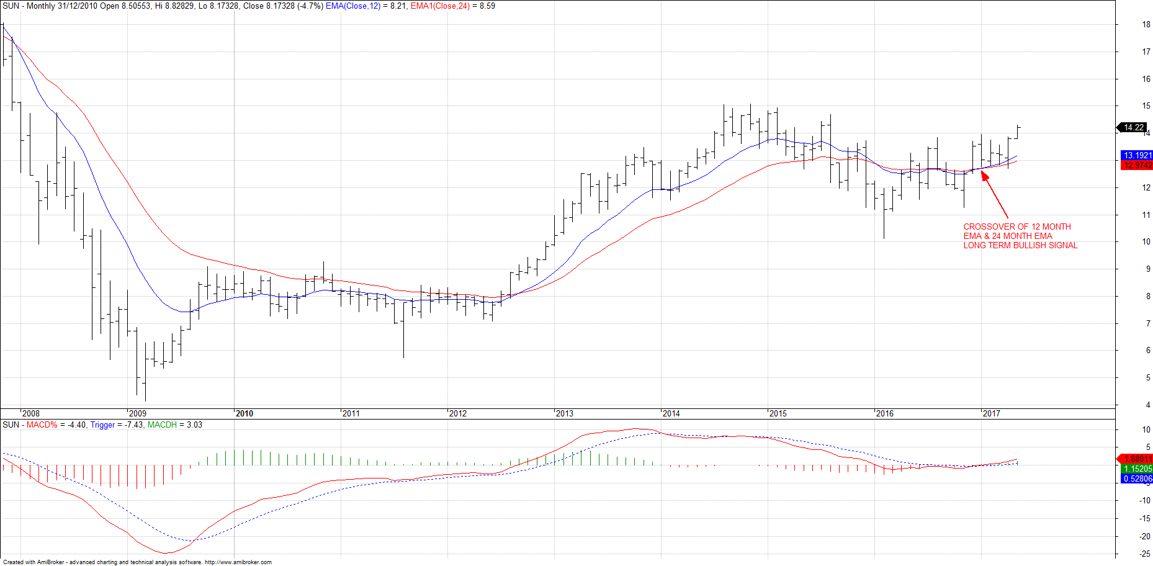Click the 2009 label on the time axis
The width and height of the screenshot is (1153, 566).
[137, 413]
